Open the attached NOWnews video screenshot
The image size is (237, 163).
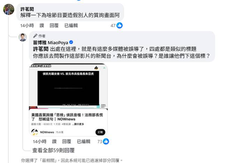[x=68, y=100]
